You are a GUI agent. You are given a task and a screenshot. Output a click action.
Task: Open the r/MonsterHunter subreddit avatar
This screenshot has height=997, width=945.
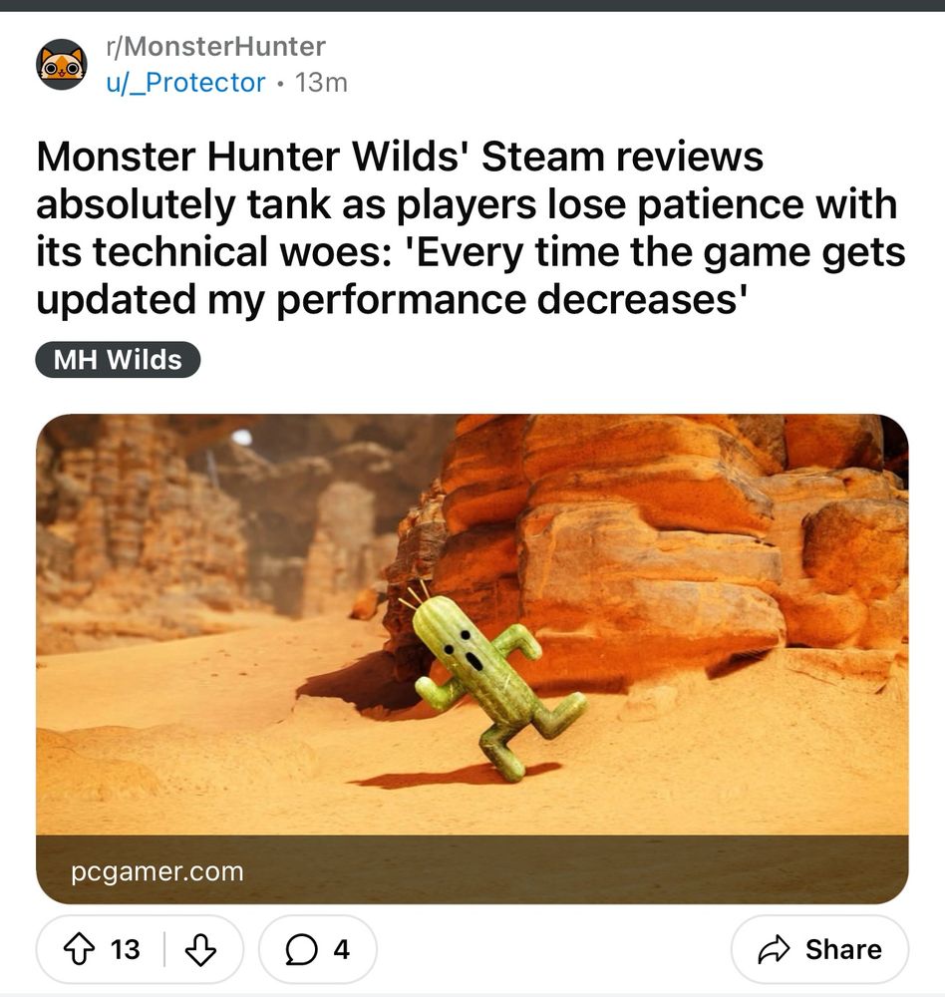[x=61, y=64]
